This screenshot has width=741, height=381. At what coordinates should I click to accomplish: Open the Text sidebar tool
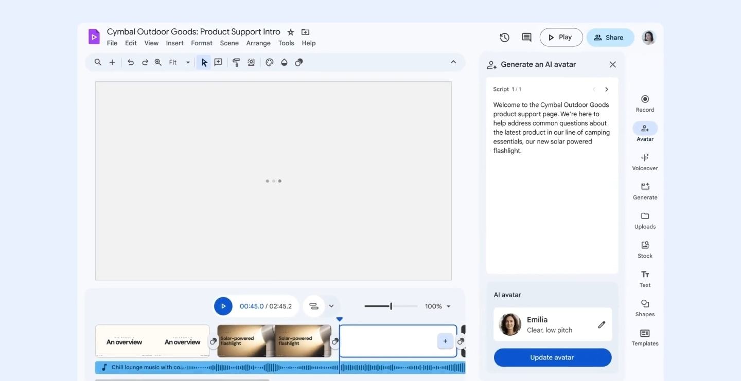[x=645, y=279]
